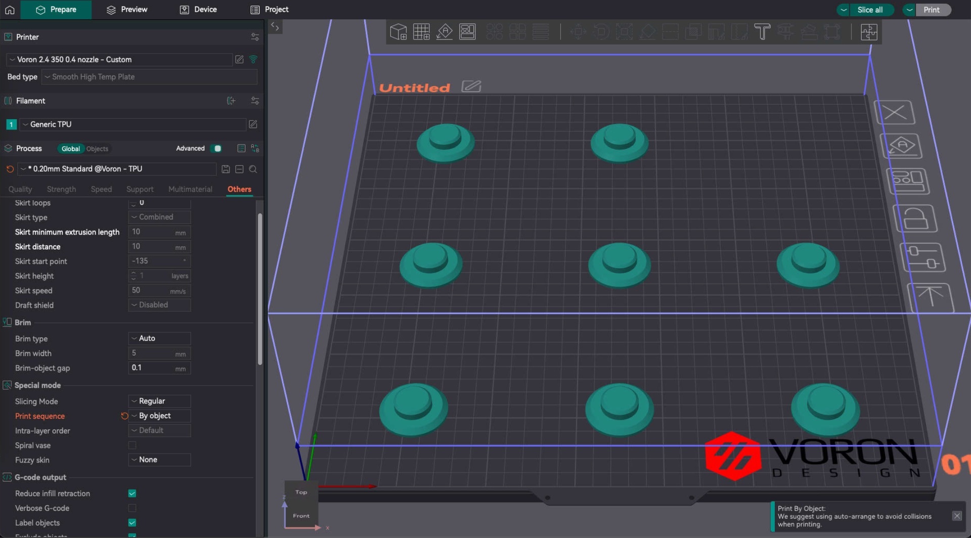Click the Add cube model icon

tap(398, 32)
